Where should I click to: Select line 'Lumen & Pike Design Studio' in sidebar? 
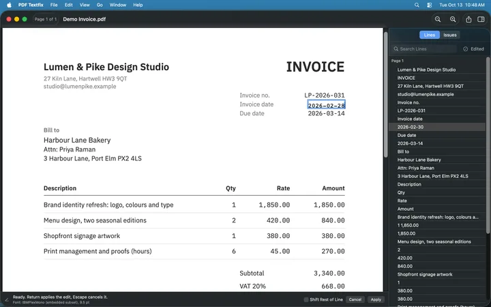pos(437,70)
